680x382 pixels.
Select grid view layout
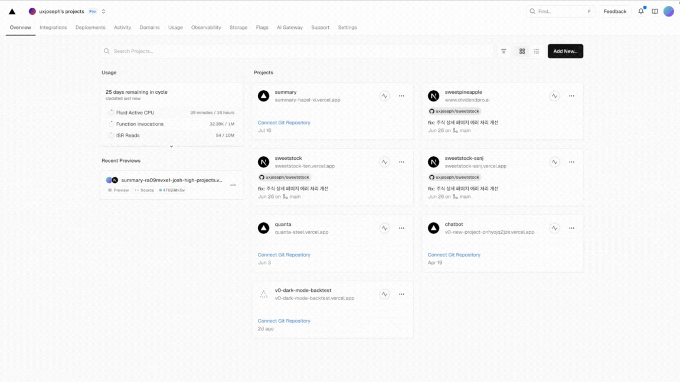(522, 51)
